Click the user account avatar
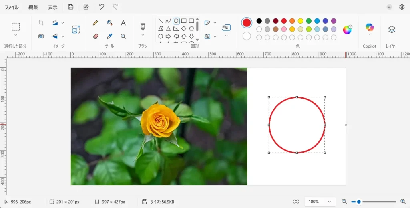Screen dimensions: 410x208 click(390, 7)
